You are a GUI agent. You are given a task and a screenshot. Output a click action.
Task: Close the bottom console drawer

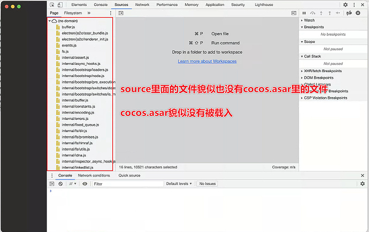(x=363, y=175)
